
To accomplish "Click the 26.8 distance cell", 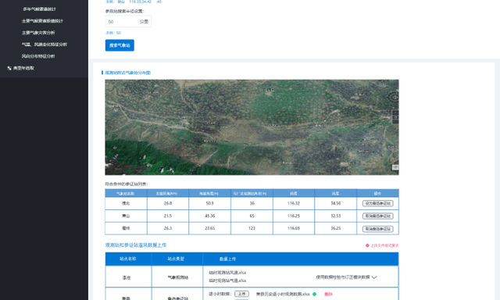I will 168,203.
